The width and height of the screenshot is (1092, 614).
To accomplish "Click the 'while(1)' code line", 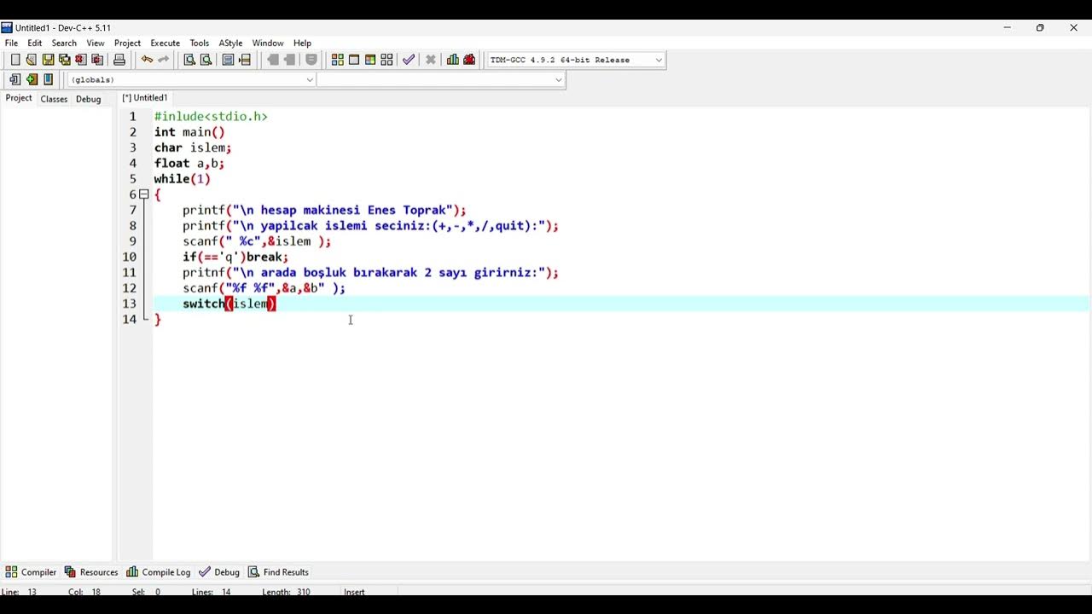I will click(x=182, y=179).
